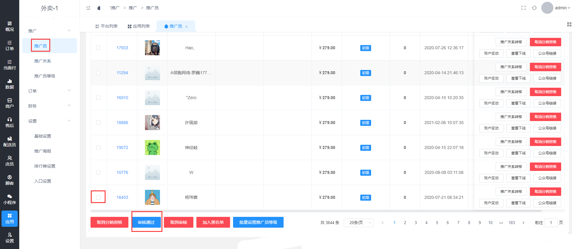This screenshot has height=249, width=572.
Task: Expand the 订单 menu group
Action: pos(50,91)
